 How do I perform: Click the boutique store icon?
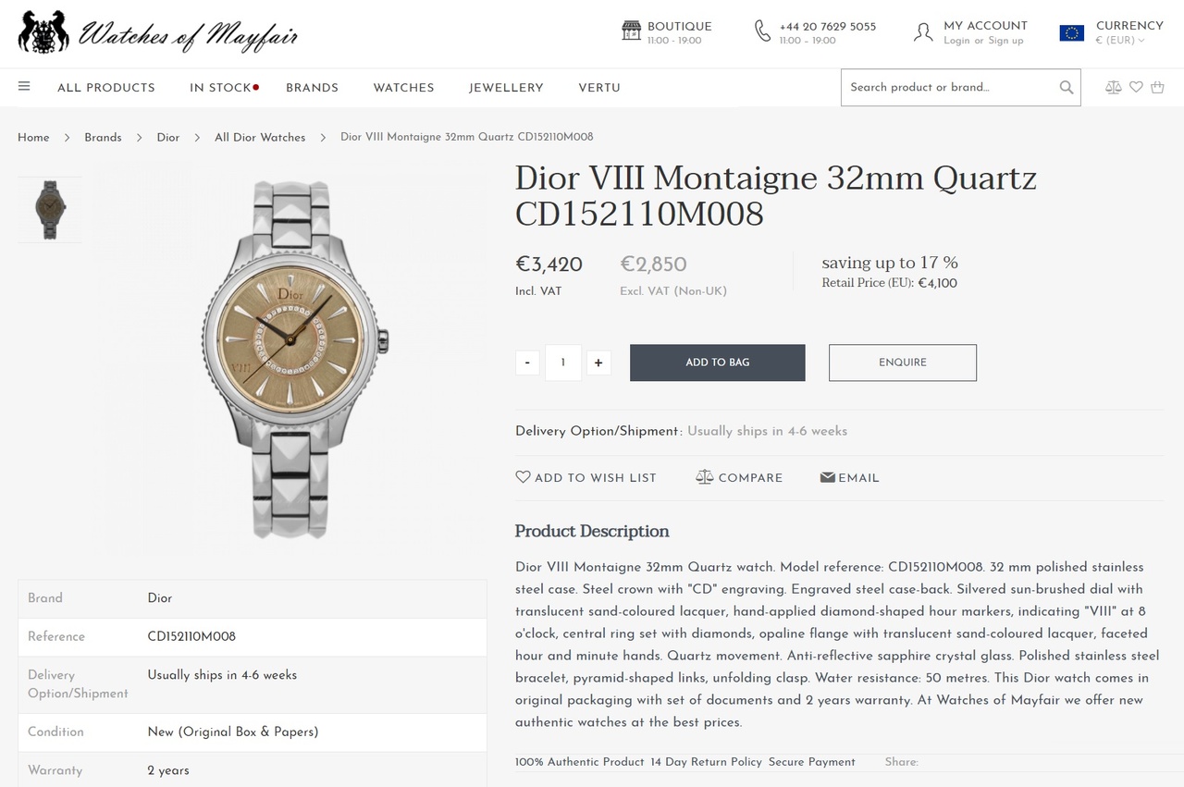click(631, 31)
